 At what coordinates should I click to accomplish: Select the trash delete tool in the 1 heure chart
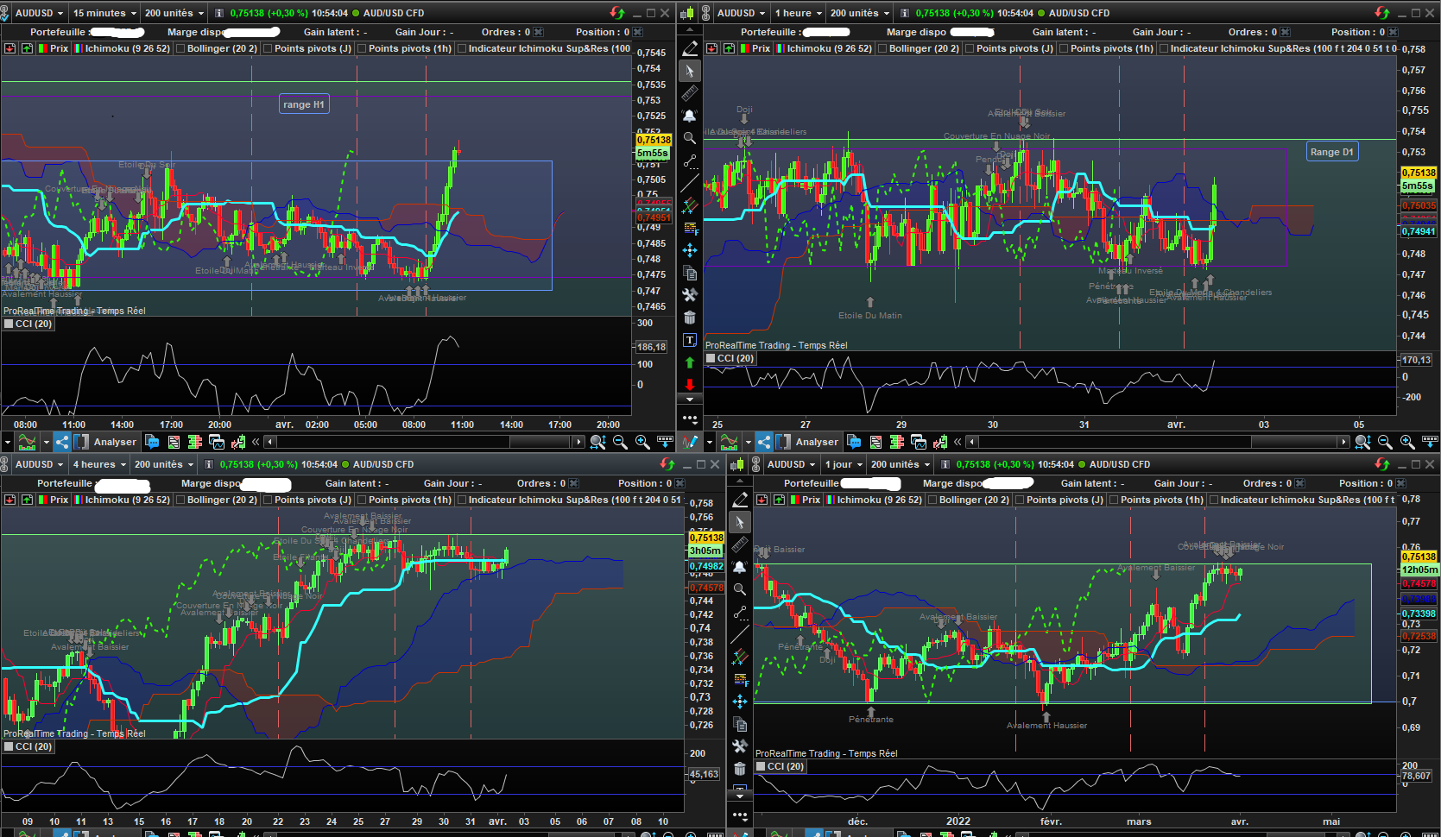click(689, 318)
